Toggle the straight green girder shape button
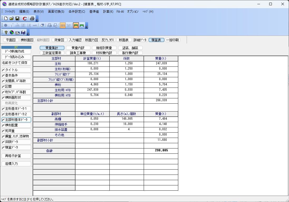 [x=76, y=25]
